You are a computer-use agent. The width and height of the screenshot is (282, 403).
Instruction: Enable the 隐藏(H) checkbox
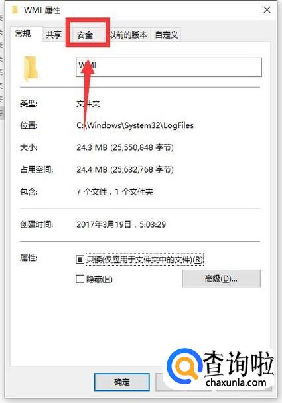pyautogui.click(x=80, y=279)
